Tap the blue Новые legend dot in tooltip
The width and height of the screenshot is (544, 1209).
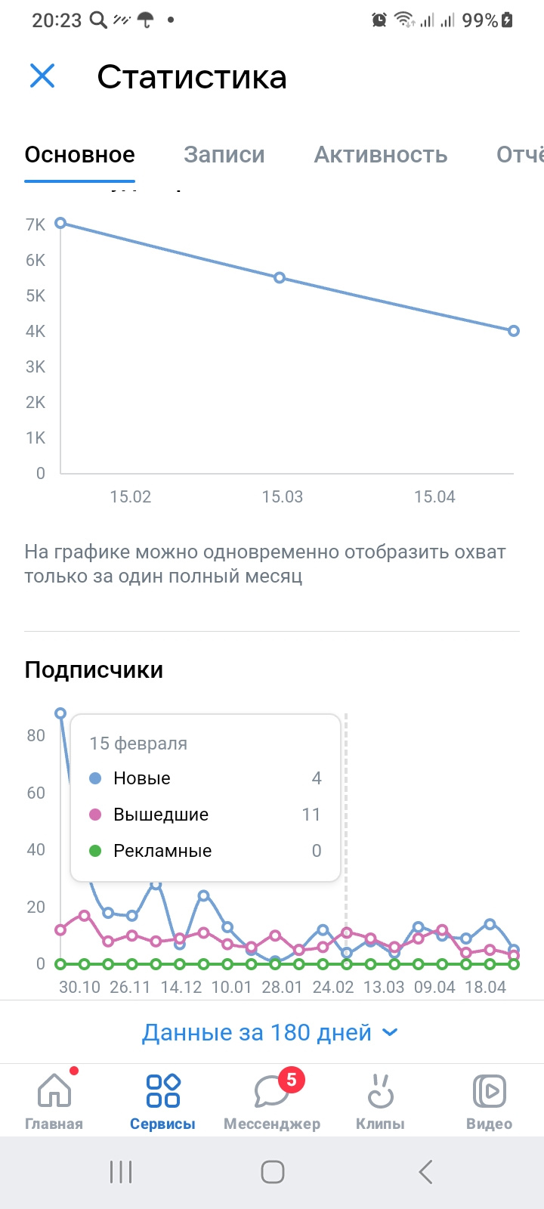(x=95, y=778)
